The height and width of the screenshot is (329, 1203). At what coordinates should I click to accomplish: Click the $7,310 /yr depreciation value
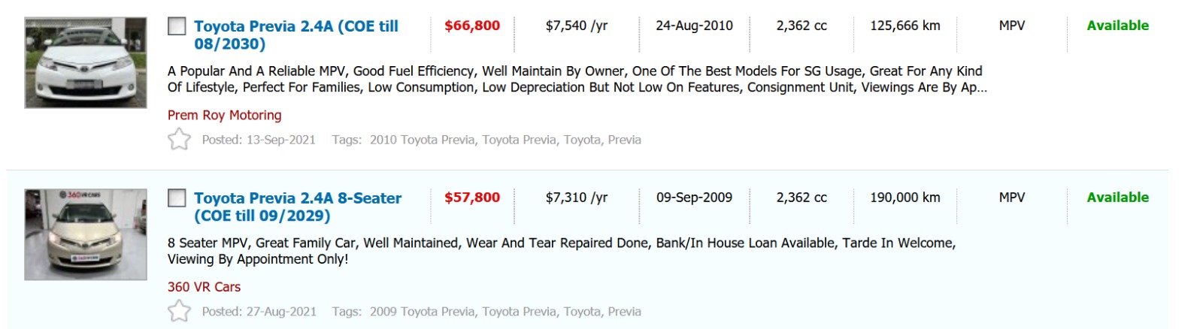pos(576,198)
